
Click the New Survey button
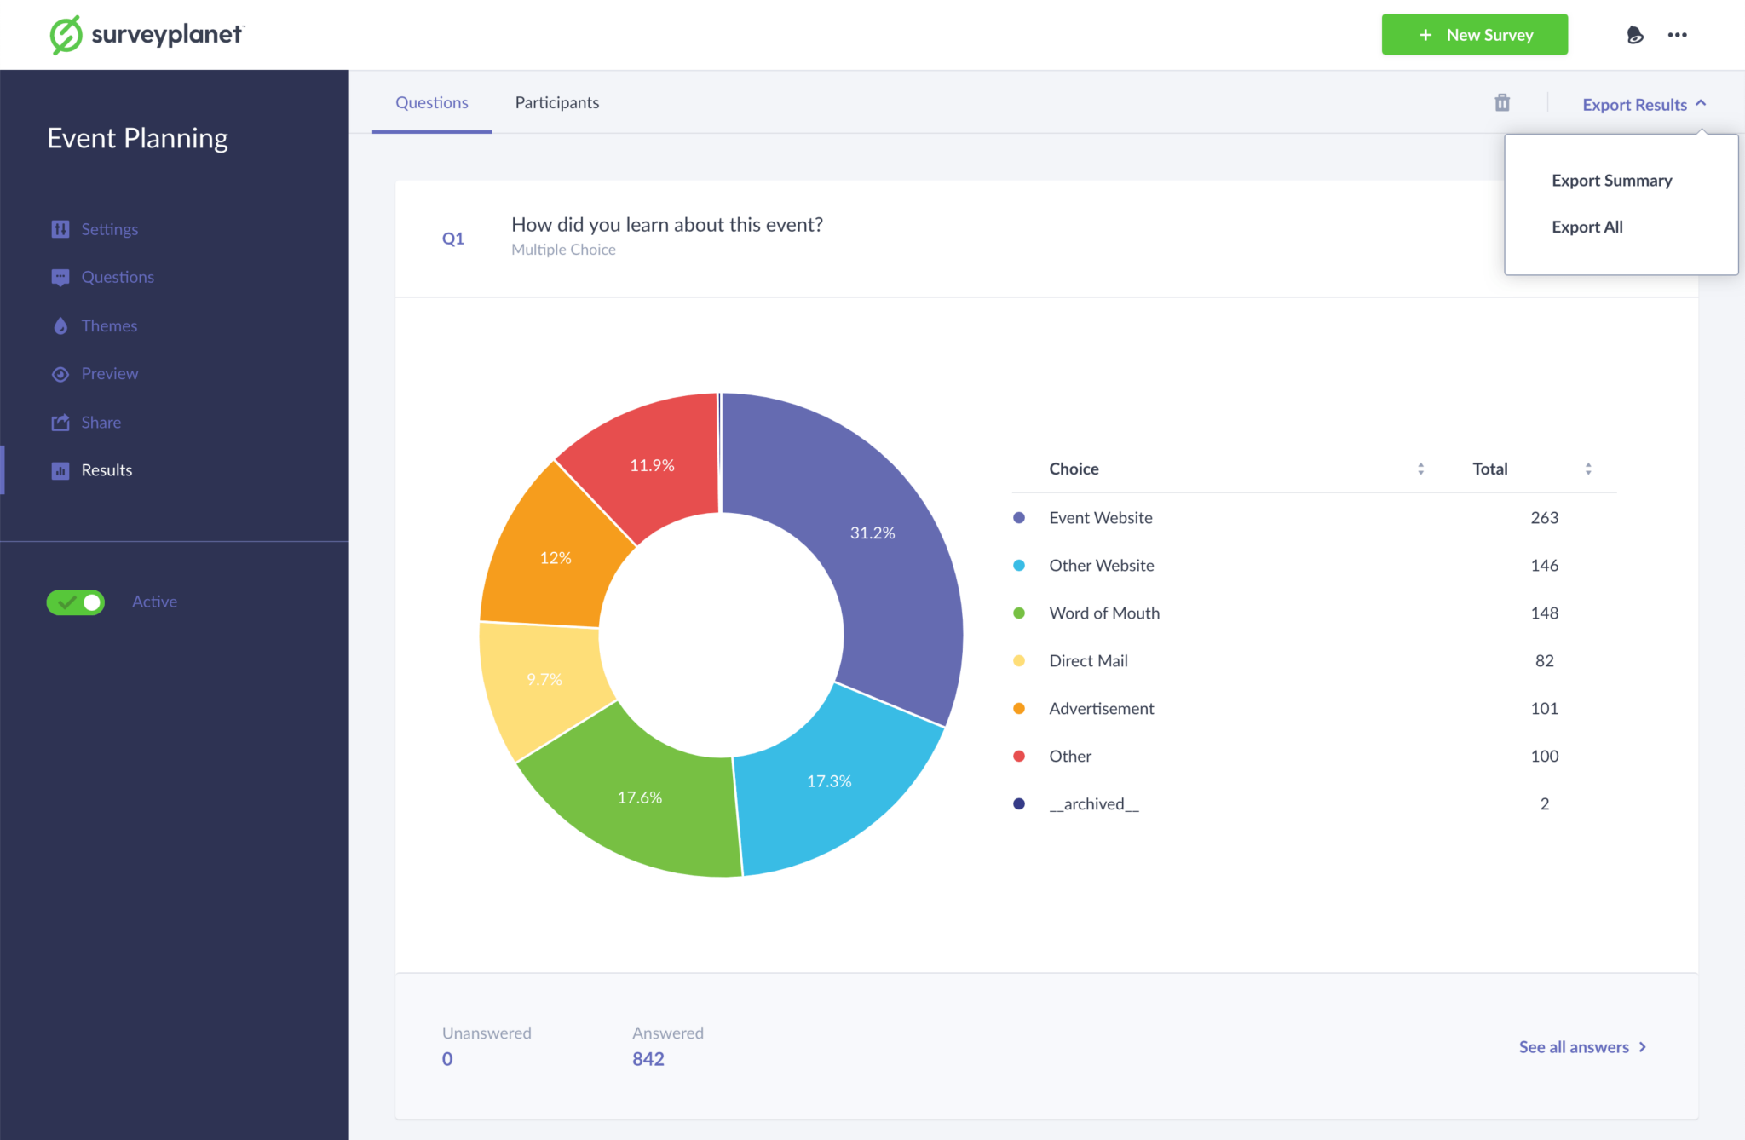tap(1473, 33)
